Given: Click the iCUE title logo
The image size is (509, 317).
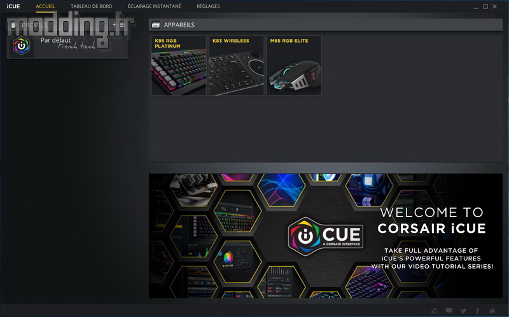Looking at the screenshot, I should (13, 6).
